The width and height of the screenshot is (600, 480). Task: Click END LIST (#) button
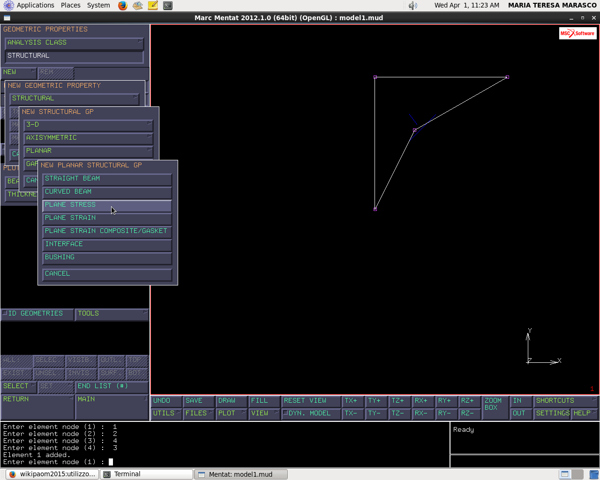coord(112,387)
